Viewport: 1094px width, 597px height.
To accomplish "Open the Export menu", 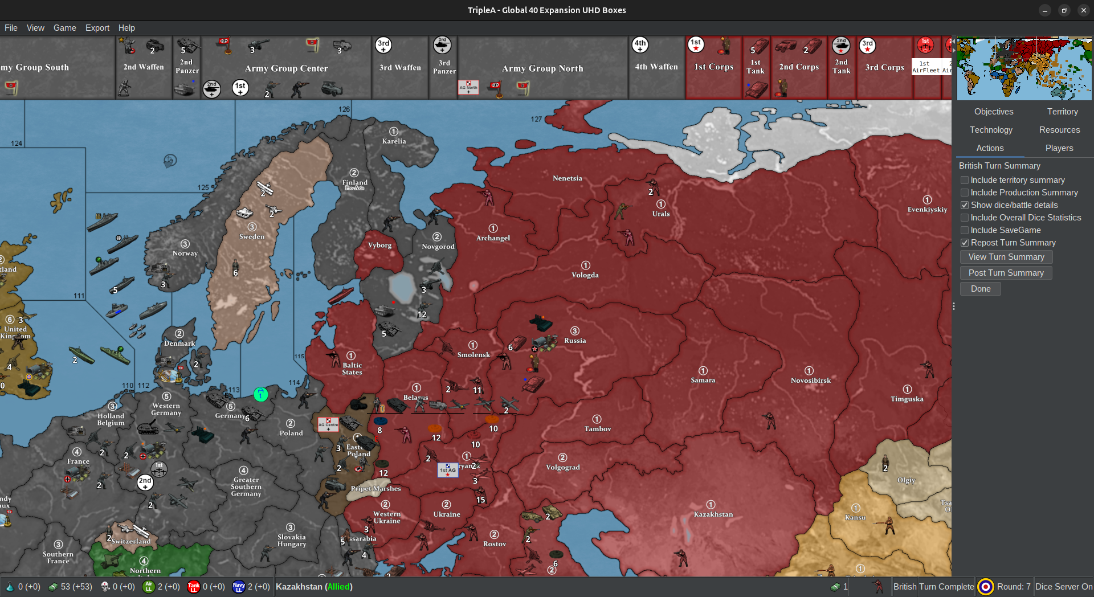I will tap(97, 28).
